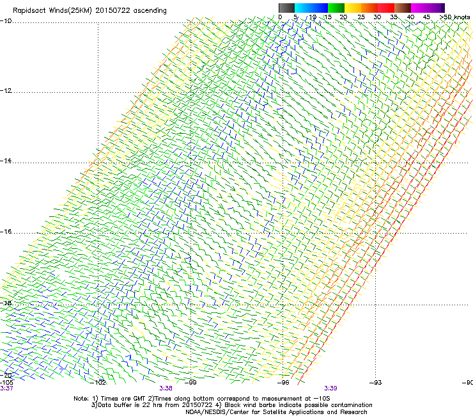
Task: Click the purple '3:37' time label
Action: (6, 388)
